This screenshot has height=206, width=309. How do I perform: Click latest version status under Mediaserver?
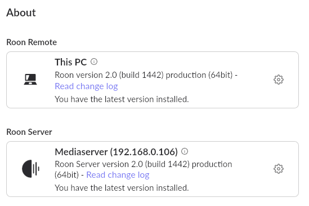[122, 188]
